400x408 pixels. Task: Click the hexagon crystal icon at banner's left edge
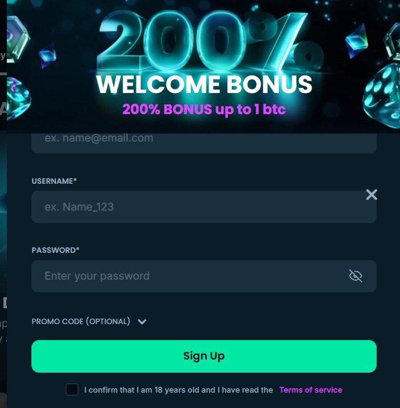tap(18, 39)
